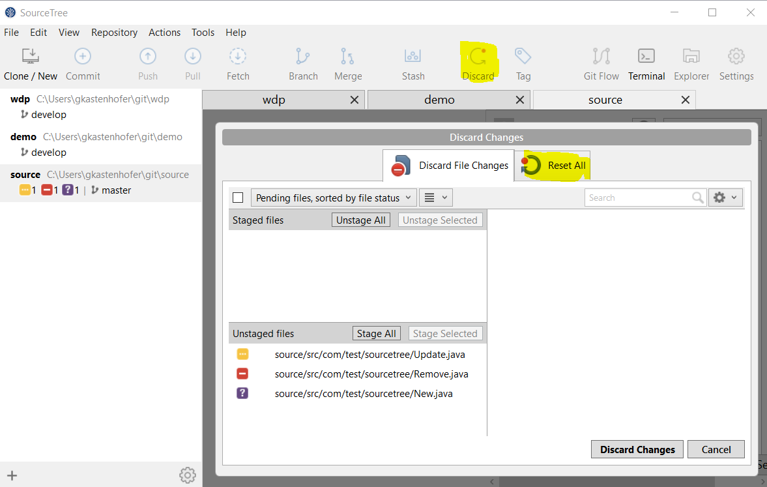This screenshot has height=487, width=767.
Task: Select the Discard File Changes tab
Action: (448, 166)
